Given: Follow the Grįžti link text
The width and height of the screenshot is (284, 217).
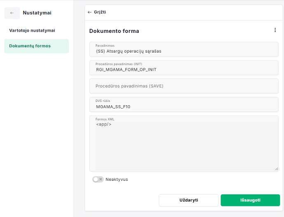Looking at the screenshot, I should pos(100,12).
